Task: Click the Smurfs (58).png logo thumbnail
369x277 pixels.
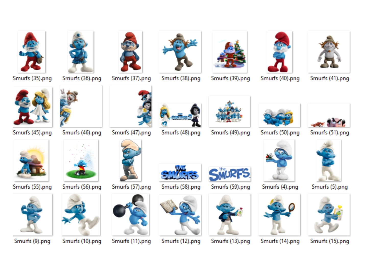Action: (180, 172)
